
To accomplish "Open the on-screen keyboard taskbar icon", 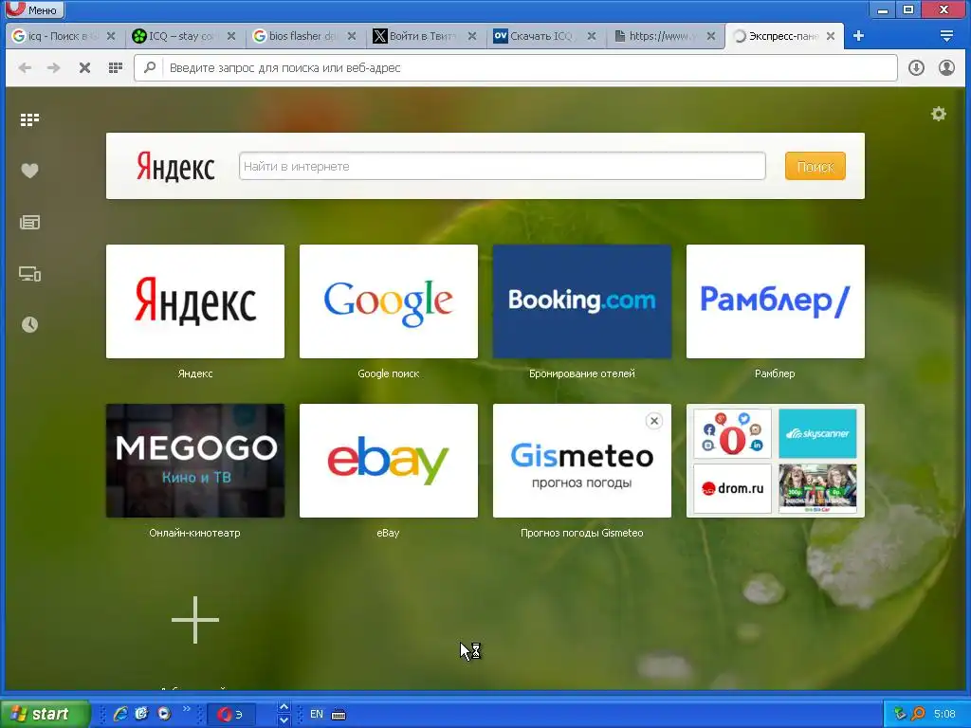I will click(339, 715).
